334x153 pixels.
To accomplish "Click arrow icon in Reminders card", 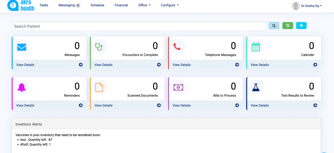I will click(81, 105).
